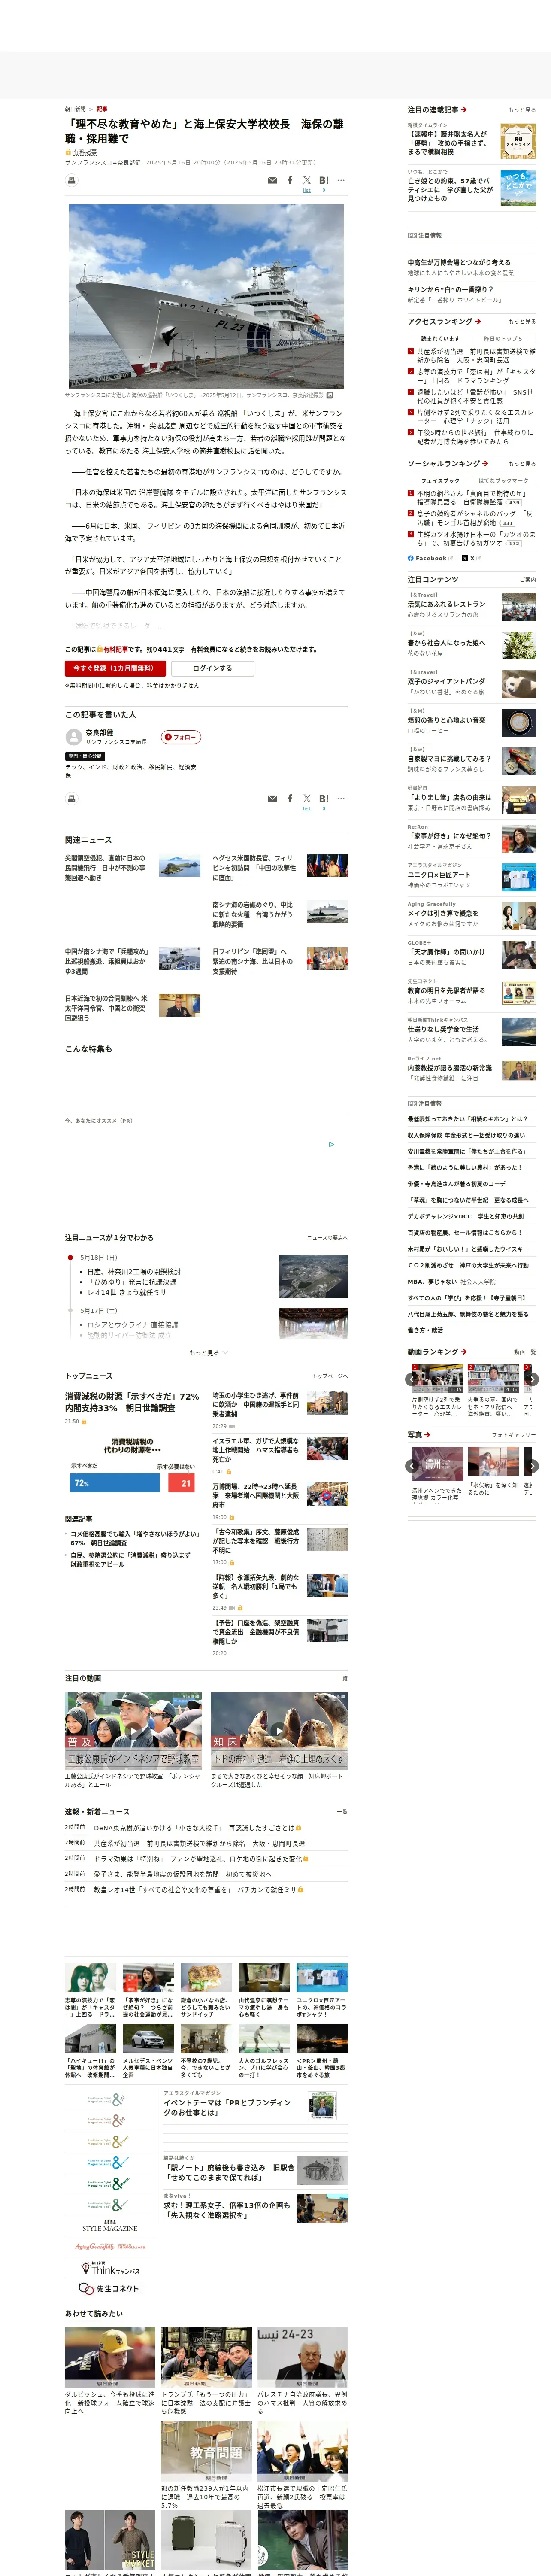Open 動画一覧 link
Image resolution: width=551 pixels, height=2576 pixels.
525,1352
